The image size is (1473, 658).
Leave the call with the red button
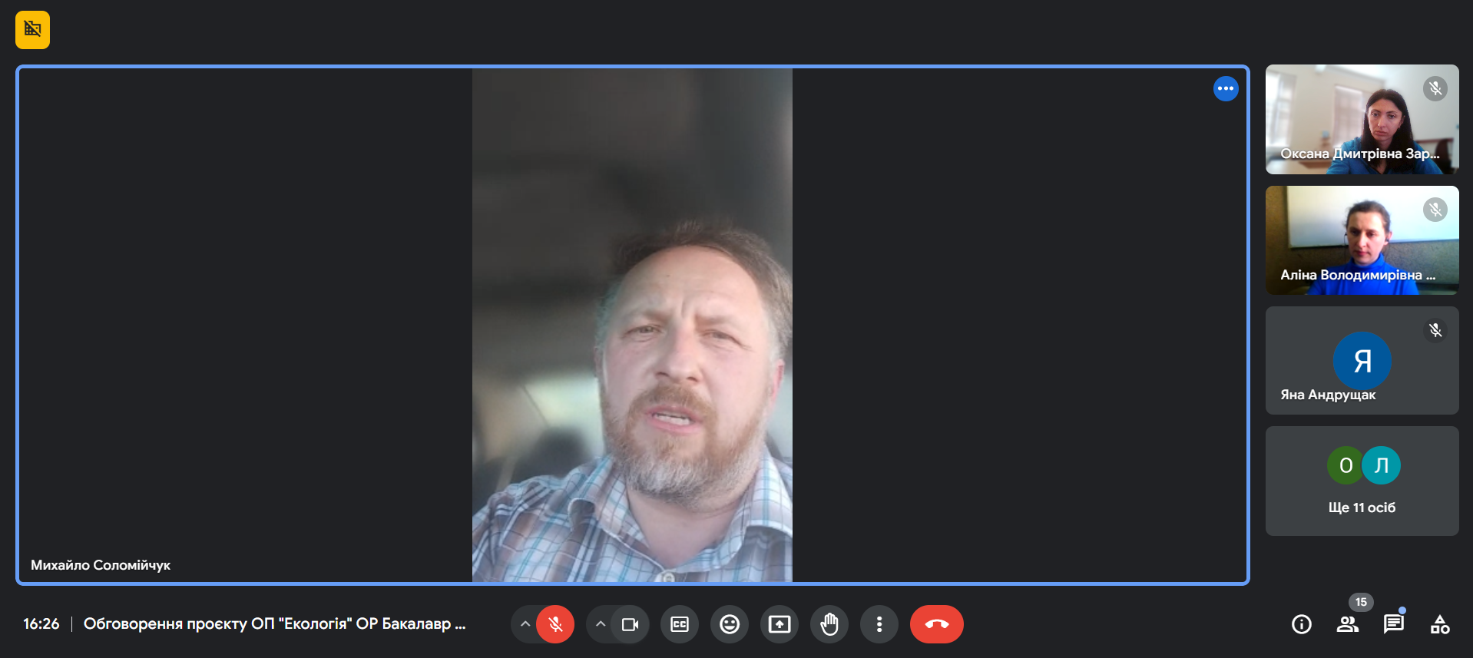937,624
